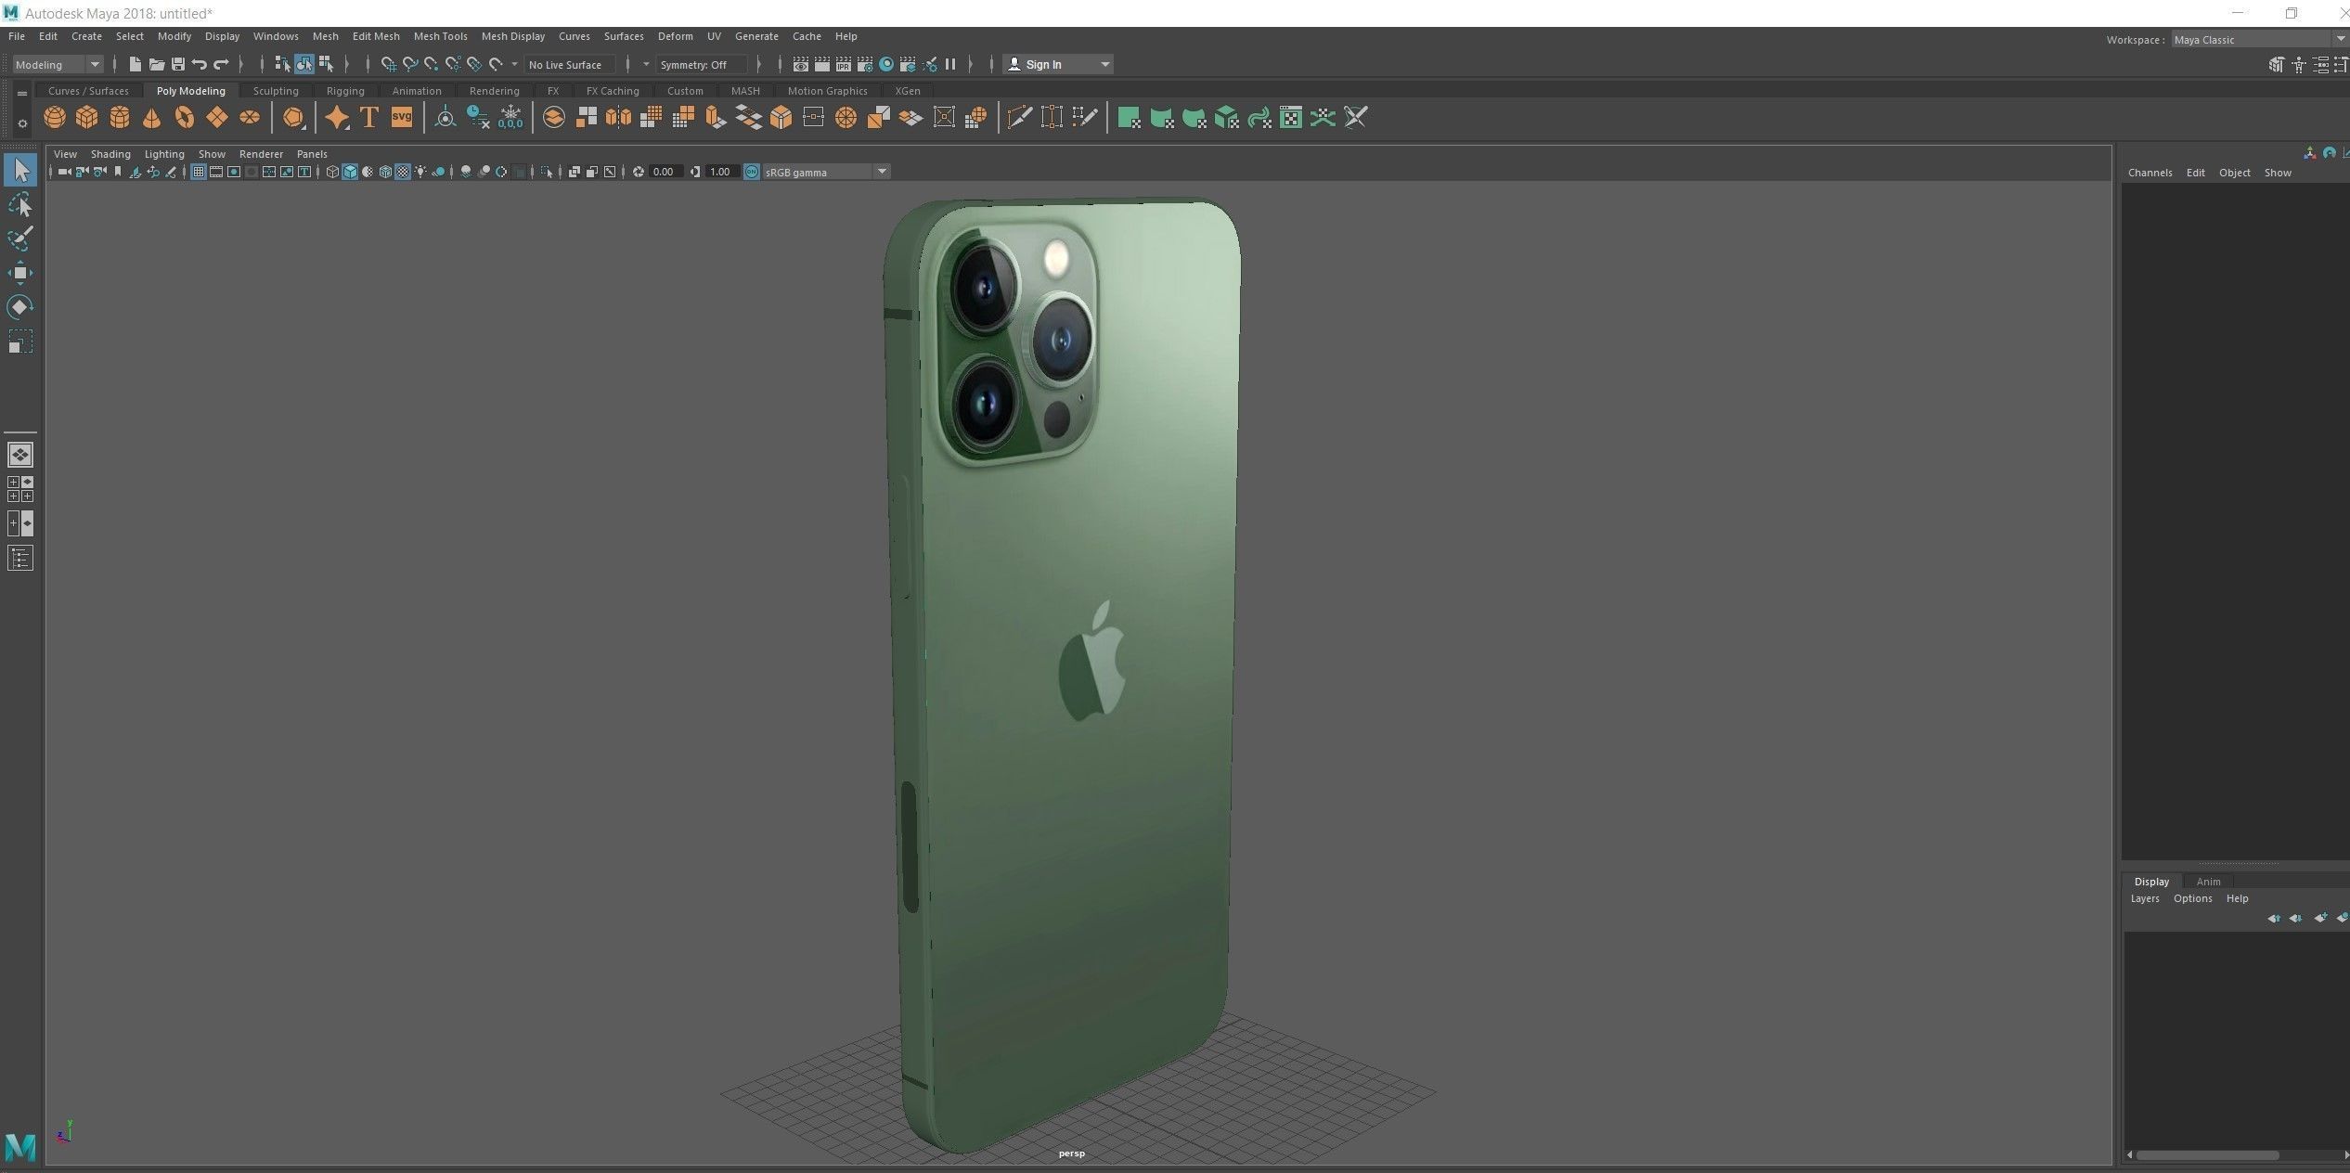Open the Modeling menu set dropdown
This screenshot has width=2350, height=1173.
57,64
